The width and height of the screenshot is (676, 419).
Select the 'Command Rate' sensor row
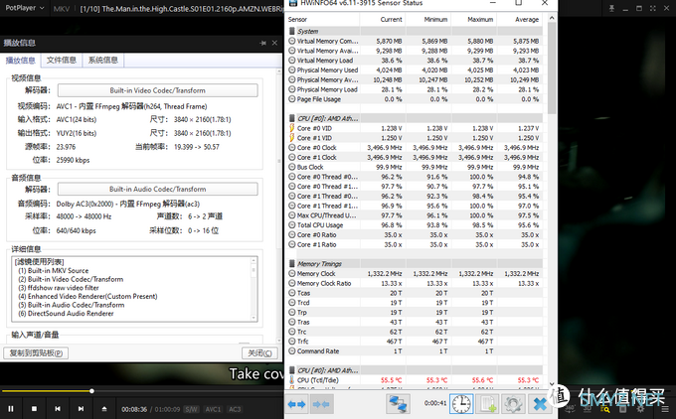(x=415, y=350)
